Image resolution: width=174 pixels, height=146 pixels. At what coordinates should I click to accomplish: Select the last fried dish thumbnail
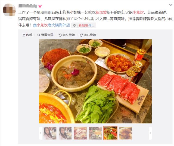pos(126,133)
